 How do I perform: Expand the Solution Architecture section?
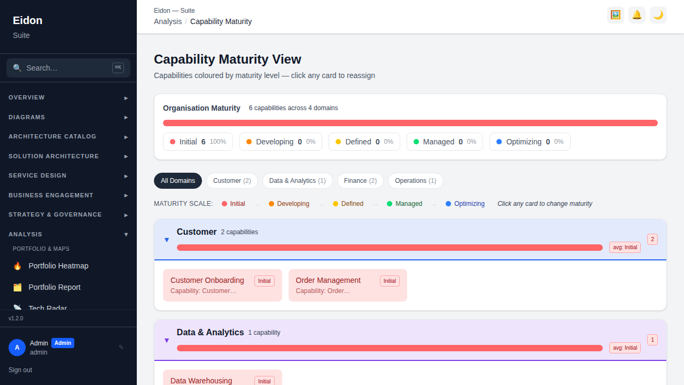tap(68, 156)
